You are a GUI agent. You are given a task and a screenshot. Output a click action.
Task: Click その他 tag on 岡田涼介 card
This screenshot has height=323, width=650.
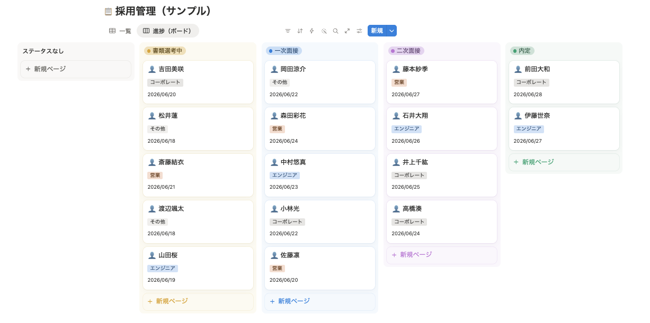tap(280, 82)
